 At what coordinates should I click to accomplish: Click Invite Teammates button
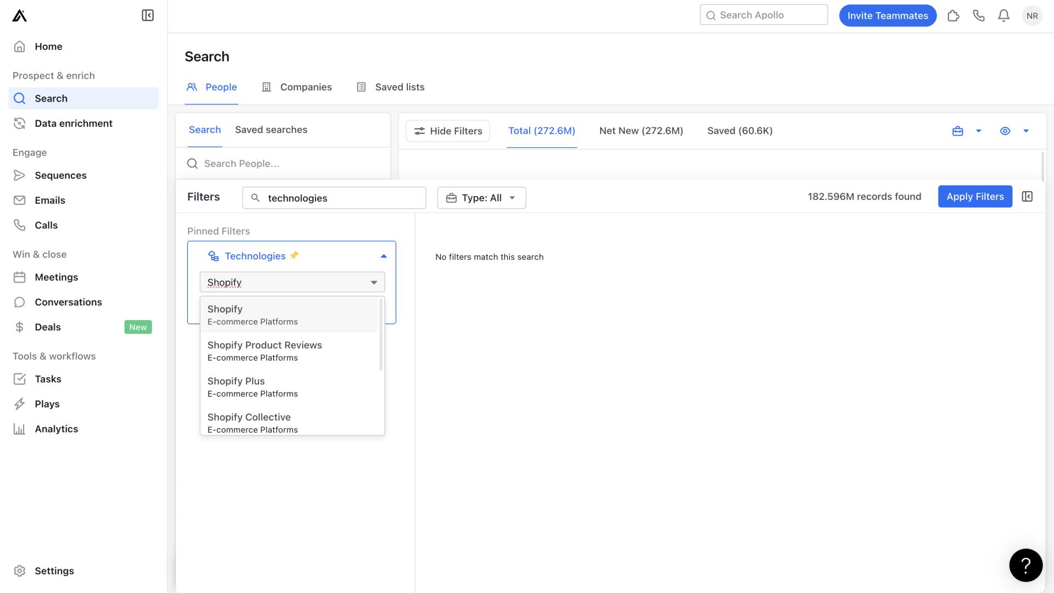[x=888, y=15]
